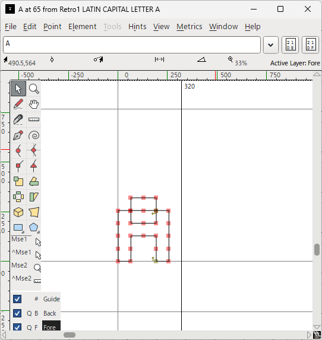This screenshot has width=322, height=340.
Task: Open the Hints menu
Action: (x=137, y=27)
